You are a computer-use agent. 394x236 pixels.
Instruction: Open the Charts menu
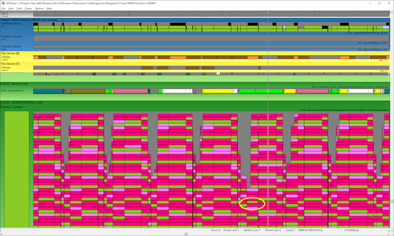tap(28, 9)
